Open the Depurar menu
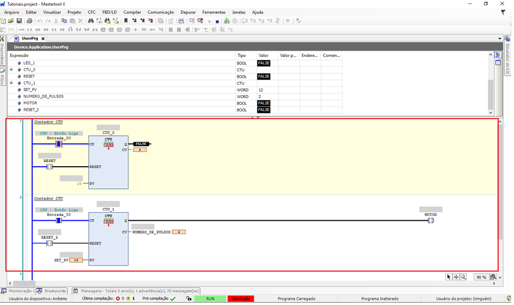The image size is (514, 305). 188,12
